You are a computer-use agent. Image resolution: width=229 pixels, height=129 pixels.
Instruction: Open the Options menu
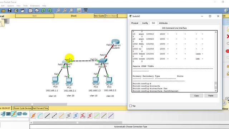(x=10, y=6)
